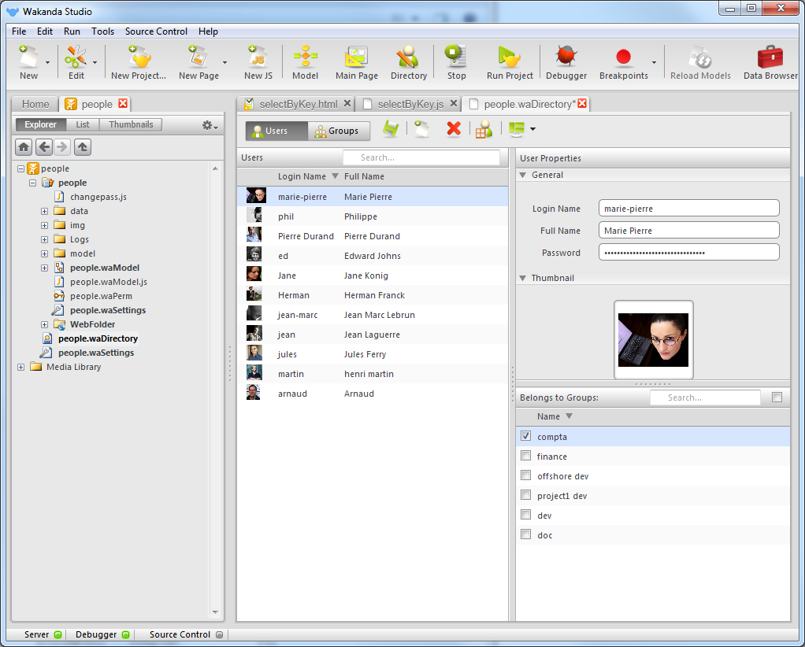Switch to the Groups view button
Screen dimensions: 805x647
[x=337, y=131]
